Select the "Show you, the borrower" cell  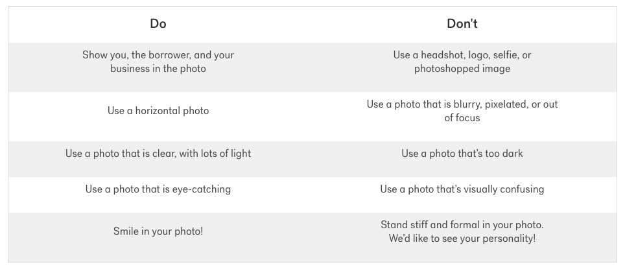[158, 62]
